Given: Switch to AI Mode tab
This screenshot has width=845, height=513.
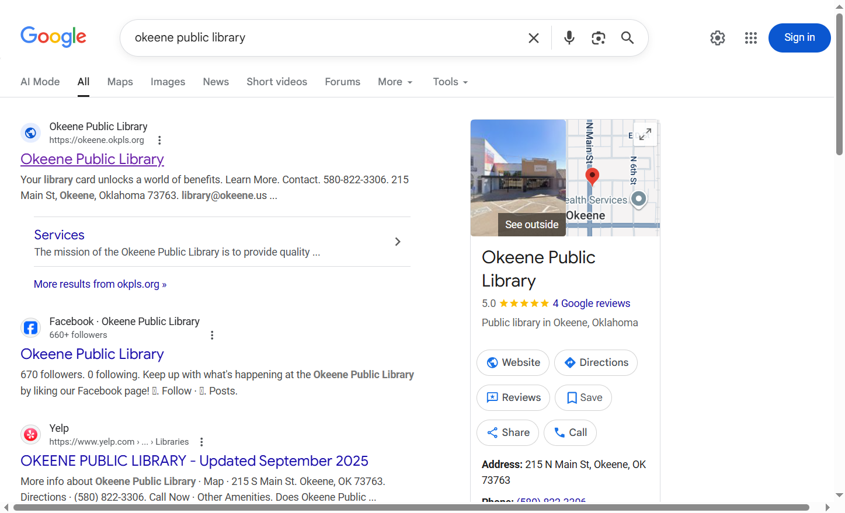Looking at the screenshot, I should 40,82.
